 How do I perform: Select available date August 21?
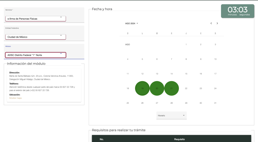[171, 88]
